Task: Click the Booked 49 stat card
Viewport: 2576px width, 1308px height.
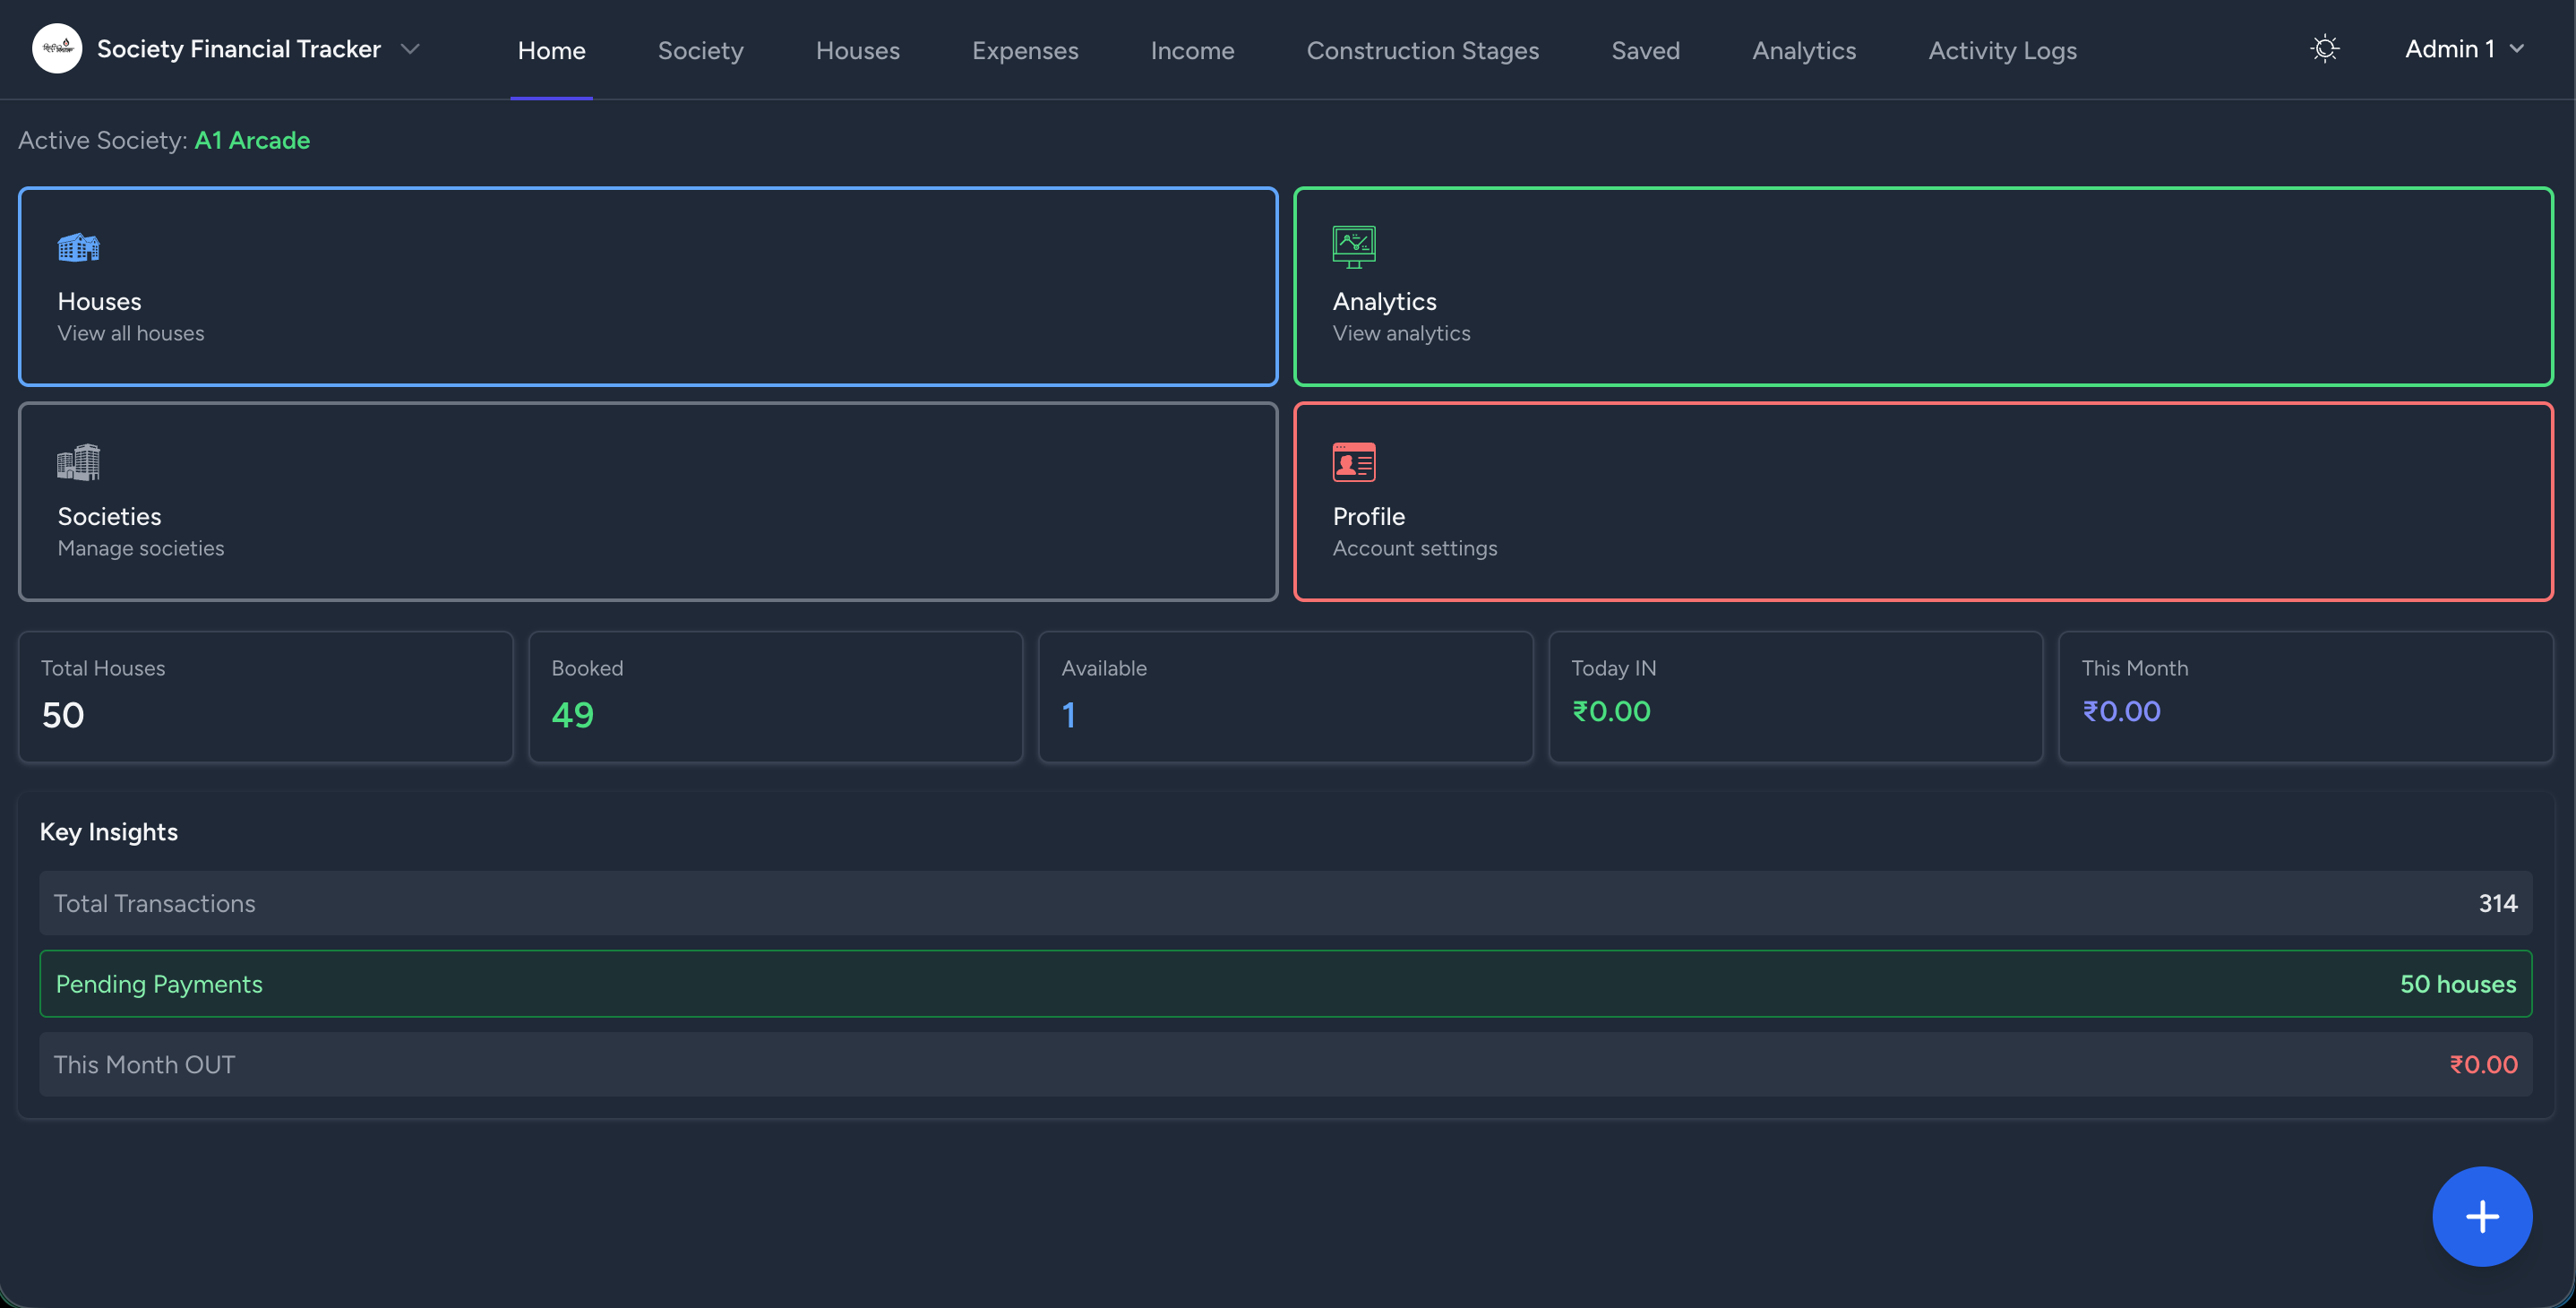Action: [775, 696]
